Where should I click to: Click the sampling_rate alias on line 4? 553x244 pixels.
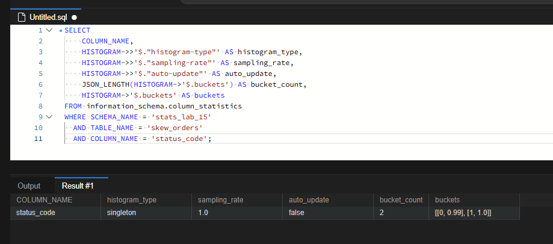[x=261, y=63]
